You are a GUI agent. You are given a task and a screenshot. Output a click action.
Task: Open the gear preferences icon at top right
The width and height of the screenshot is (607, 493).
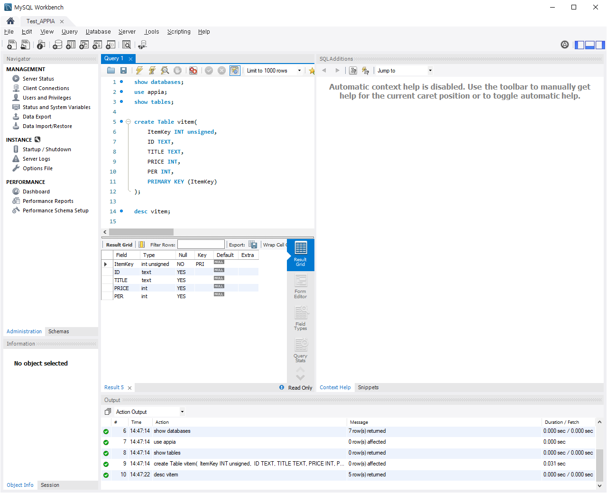click(x=565, y=45)
